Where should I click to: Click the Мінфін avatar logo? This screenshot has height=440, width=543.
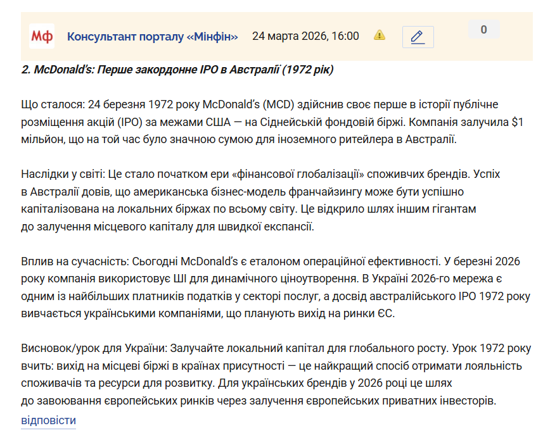click(42, 36)
